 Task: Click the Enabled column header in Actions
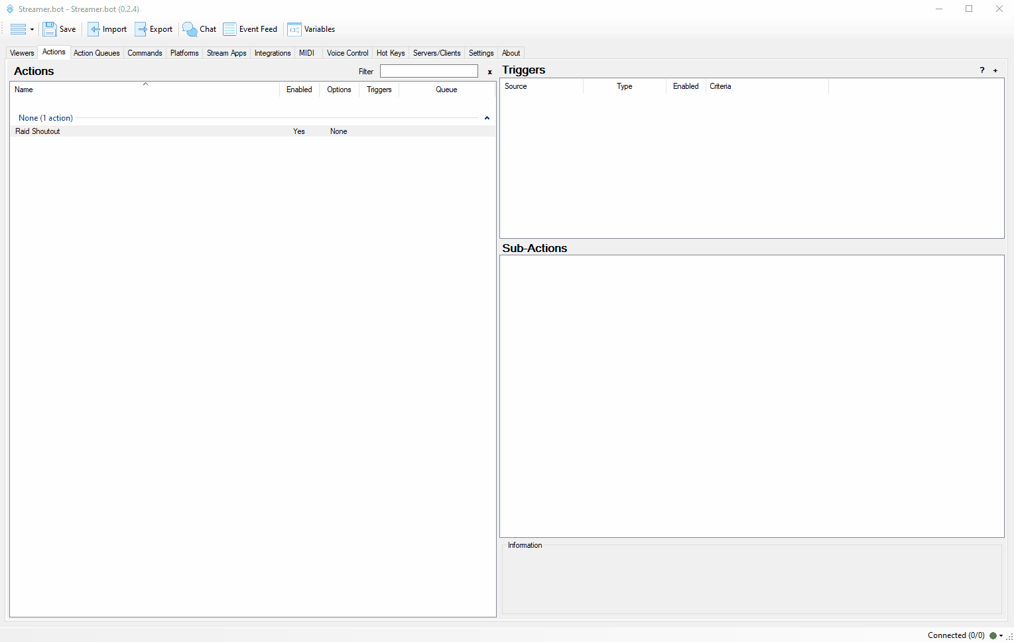coord(299,90)
